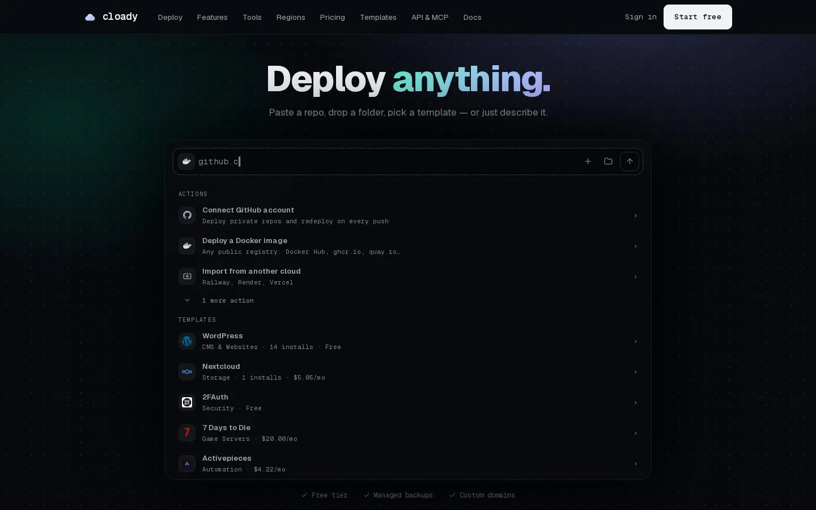Go to the Pricing page
Viewport: 816px width, 510px height.
pos(332,18)
